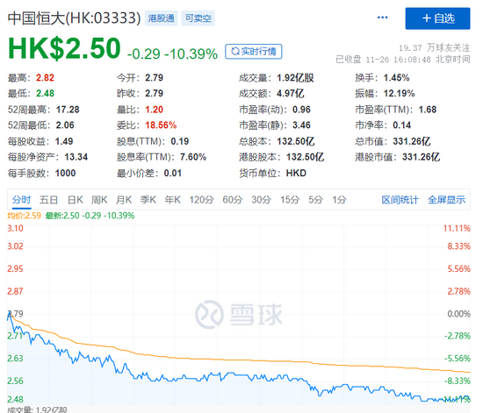Click the 成交量 value 1.92亿股 in stats
The image size is (483, 413).
295,78
